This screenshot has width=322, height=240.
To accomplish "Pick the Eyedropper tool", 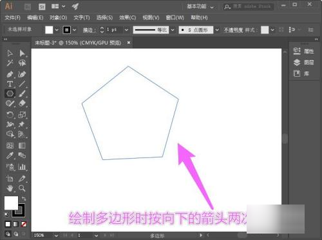I will pyautogui.click(x=10, y=155).
